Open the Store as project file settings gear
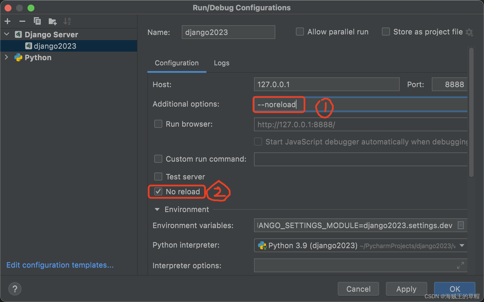The width and height of the screenshot is (484, 302). (469, 32)
